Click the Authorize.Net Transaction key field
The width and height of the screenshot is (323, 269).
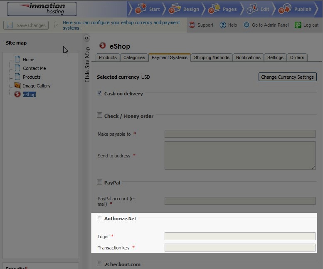(240, 248)
